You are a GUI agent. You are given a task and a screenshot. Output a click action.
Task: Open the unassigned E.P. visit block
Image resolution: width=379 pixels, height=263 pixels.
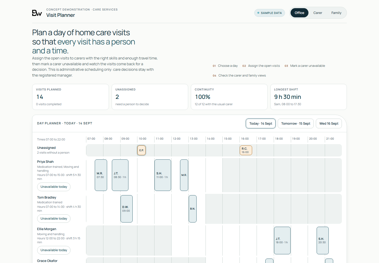click(141, 150)
